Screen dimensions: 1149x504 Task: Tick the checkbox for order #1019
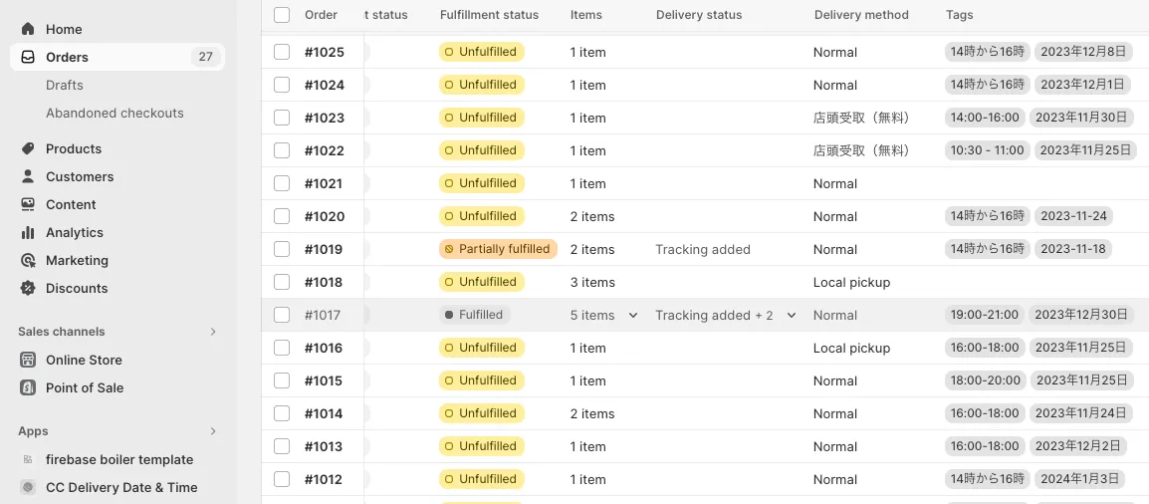point(282,249)
